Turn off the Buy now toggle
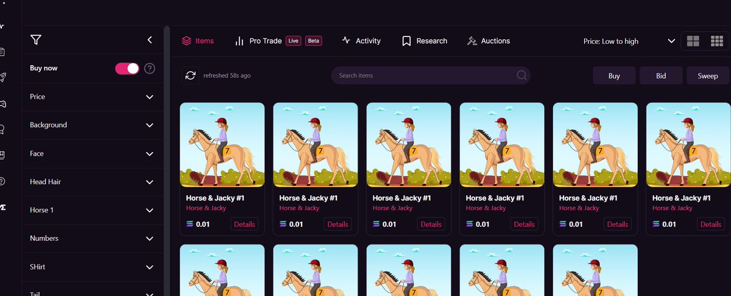Screen dimensions: 731x296 pos(127,69)
